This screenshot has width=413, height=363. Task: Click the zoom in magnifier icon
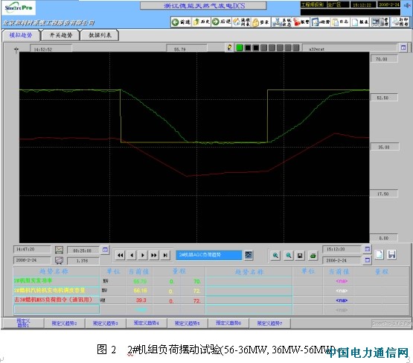point(275,256)
